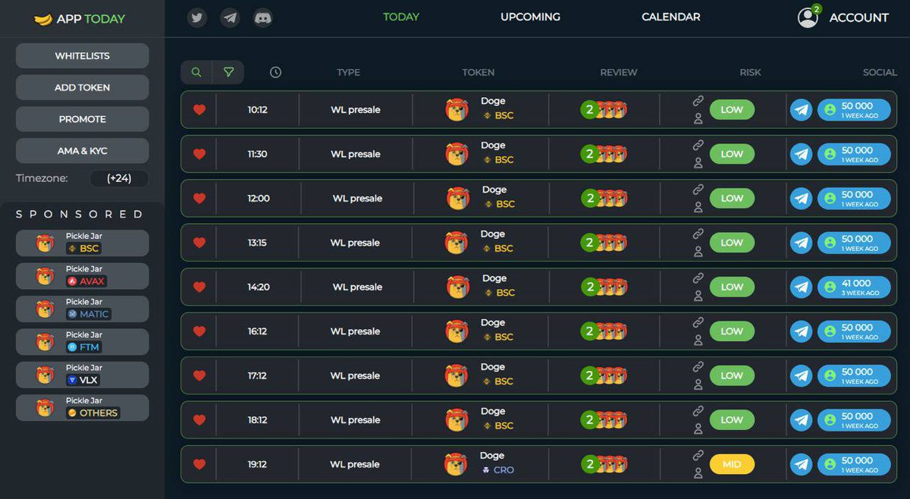Image resolution: width=910 pixels, height=499 pixels.
Task: Open sponsored Pickle Jar FTM card
Action: (x=82, y=342)
